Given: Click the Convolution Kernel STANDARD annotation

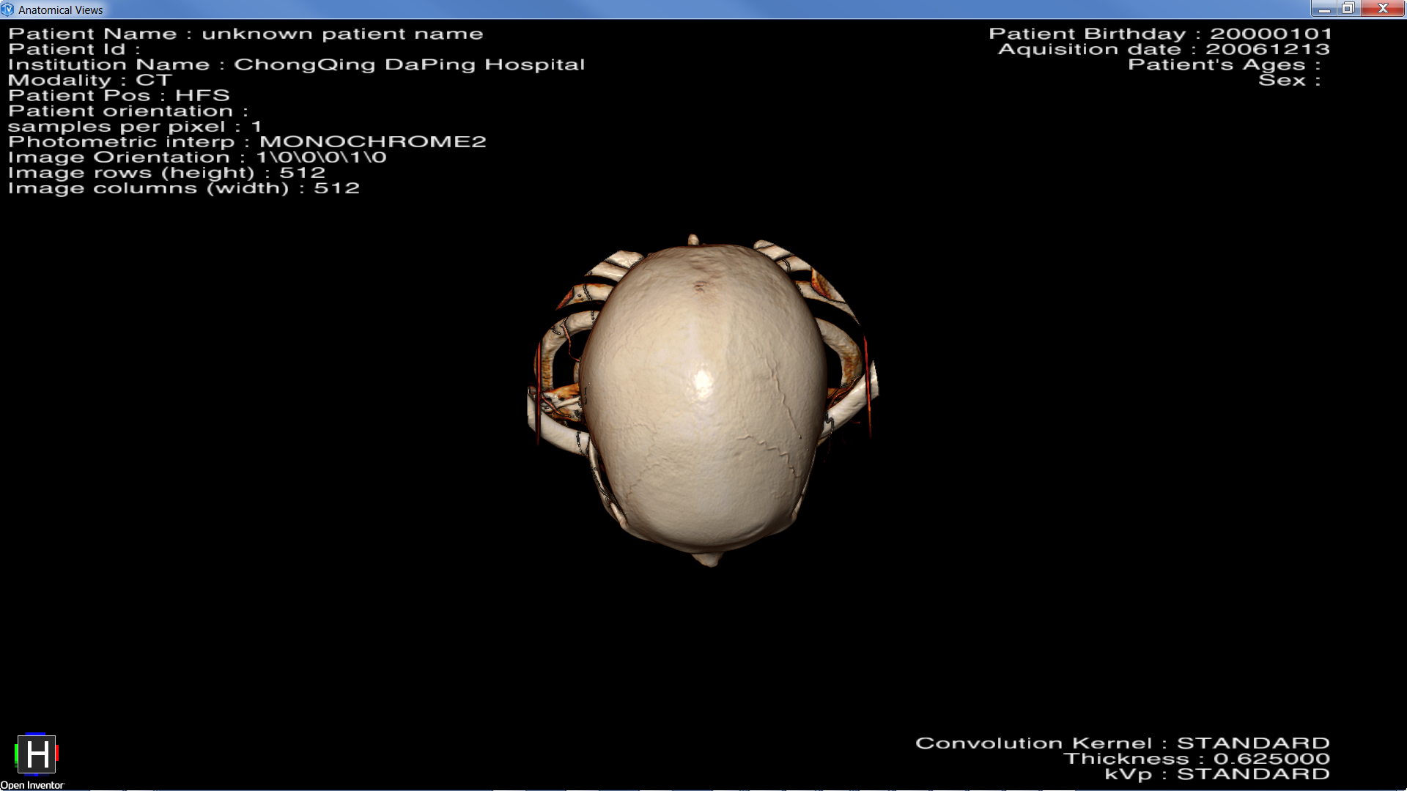Looking at the screenshot, I should (1122, 743).
